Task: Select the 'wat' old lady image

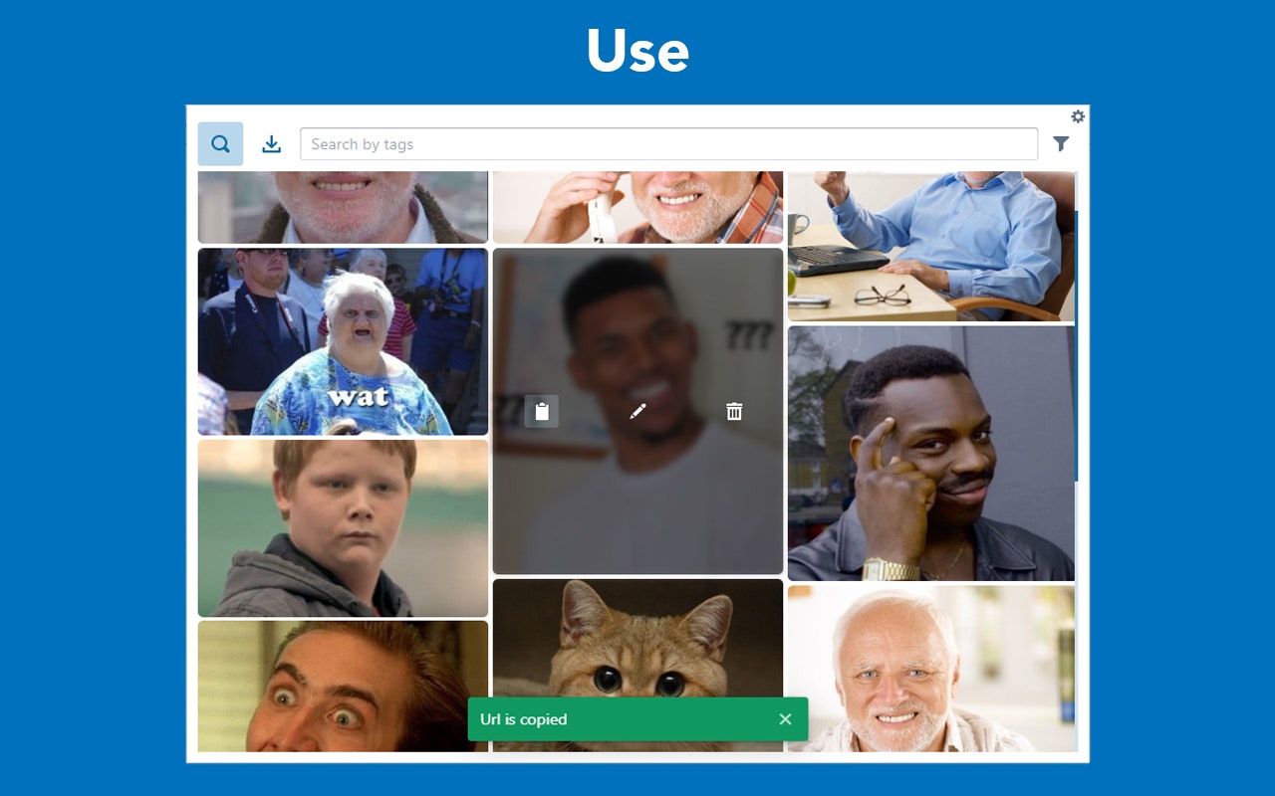Action: (343, 341)
